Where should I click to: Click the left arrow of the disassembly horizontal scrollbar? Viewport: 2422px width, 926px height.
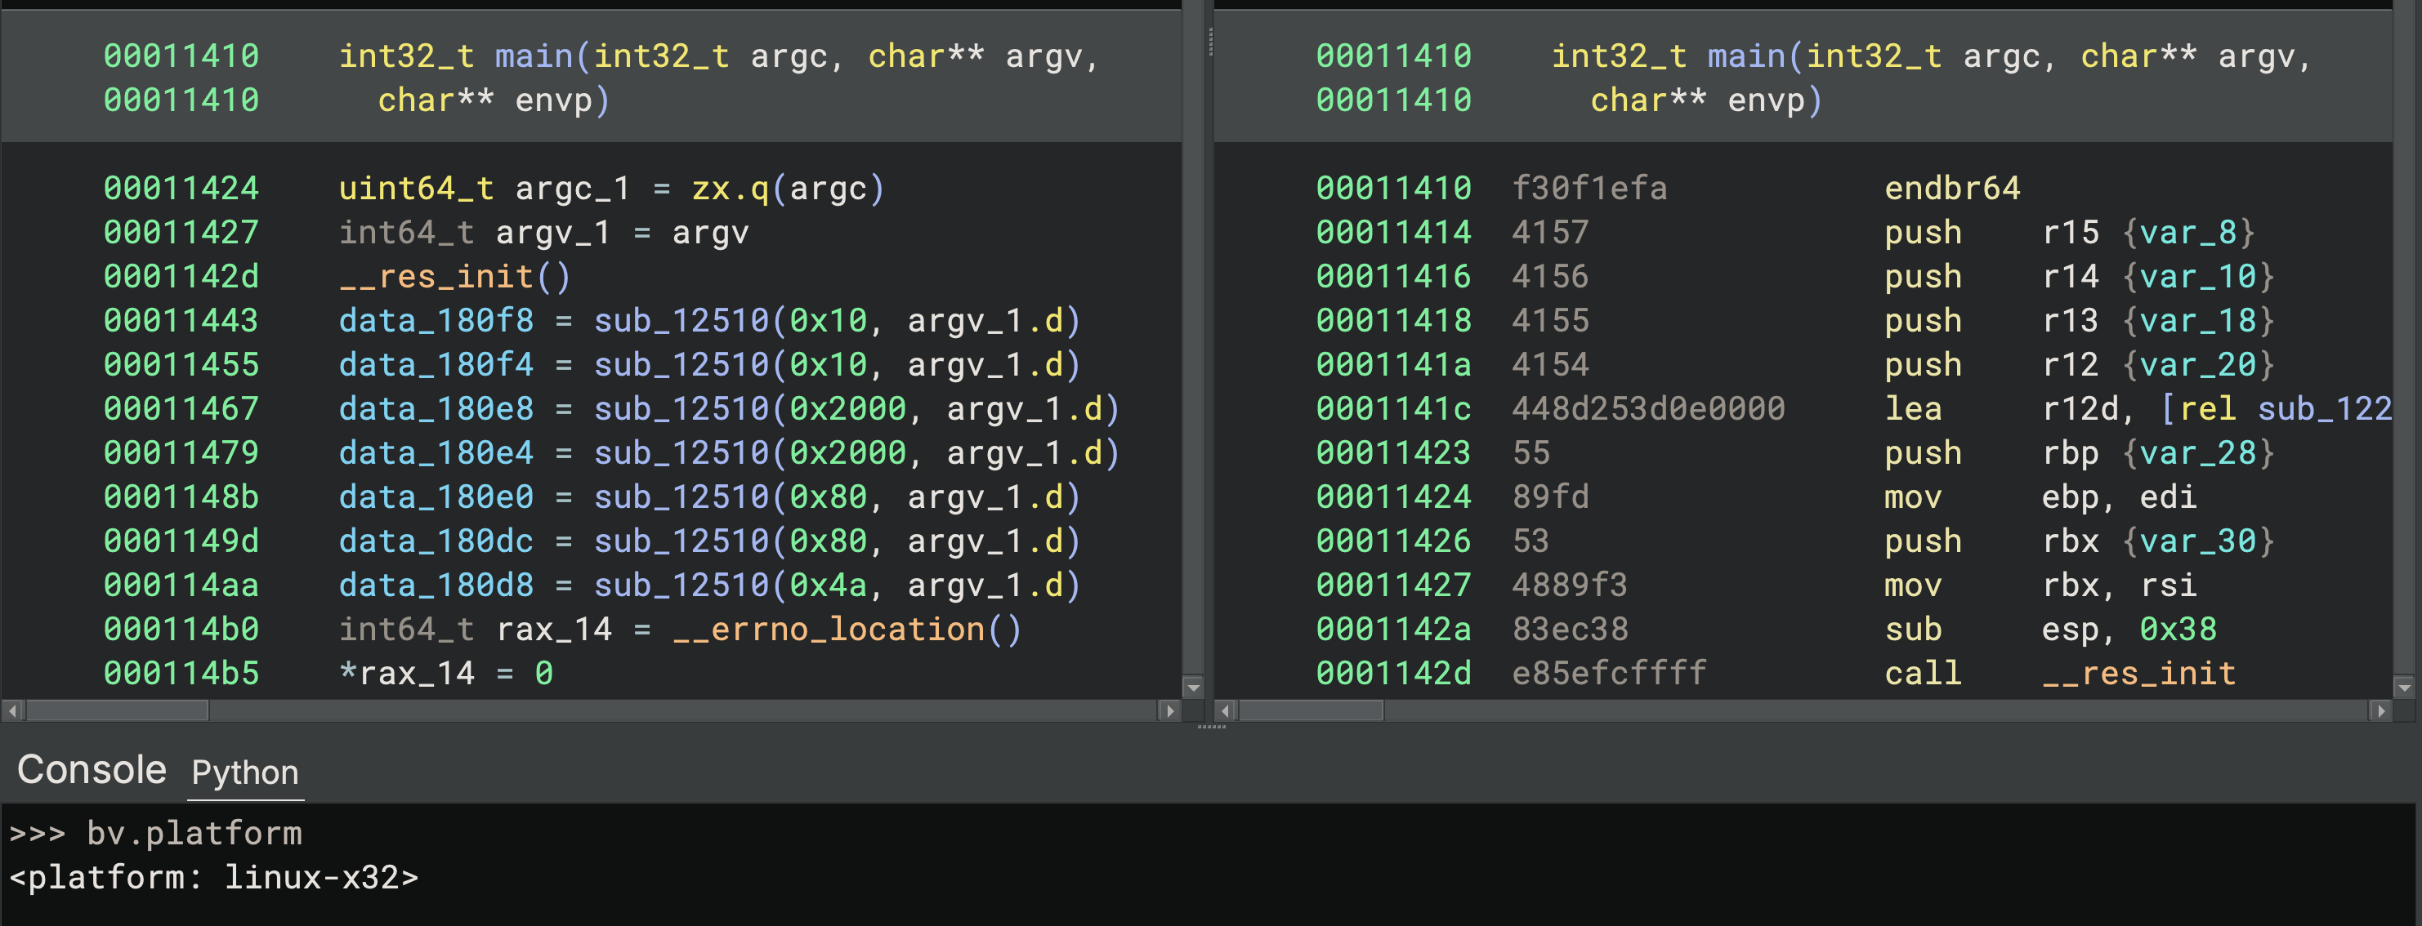coord(1225,711)
